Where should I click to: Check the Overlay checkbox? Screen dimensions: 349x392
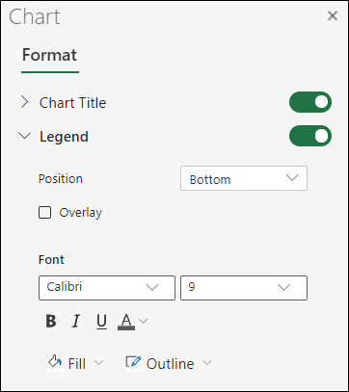[44, 213]
